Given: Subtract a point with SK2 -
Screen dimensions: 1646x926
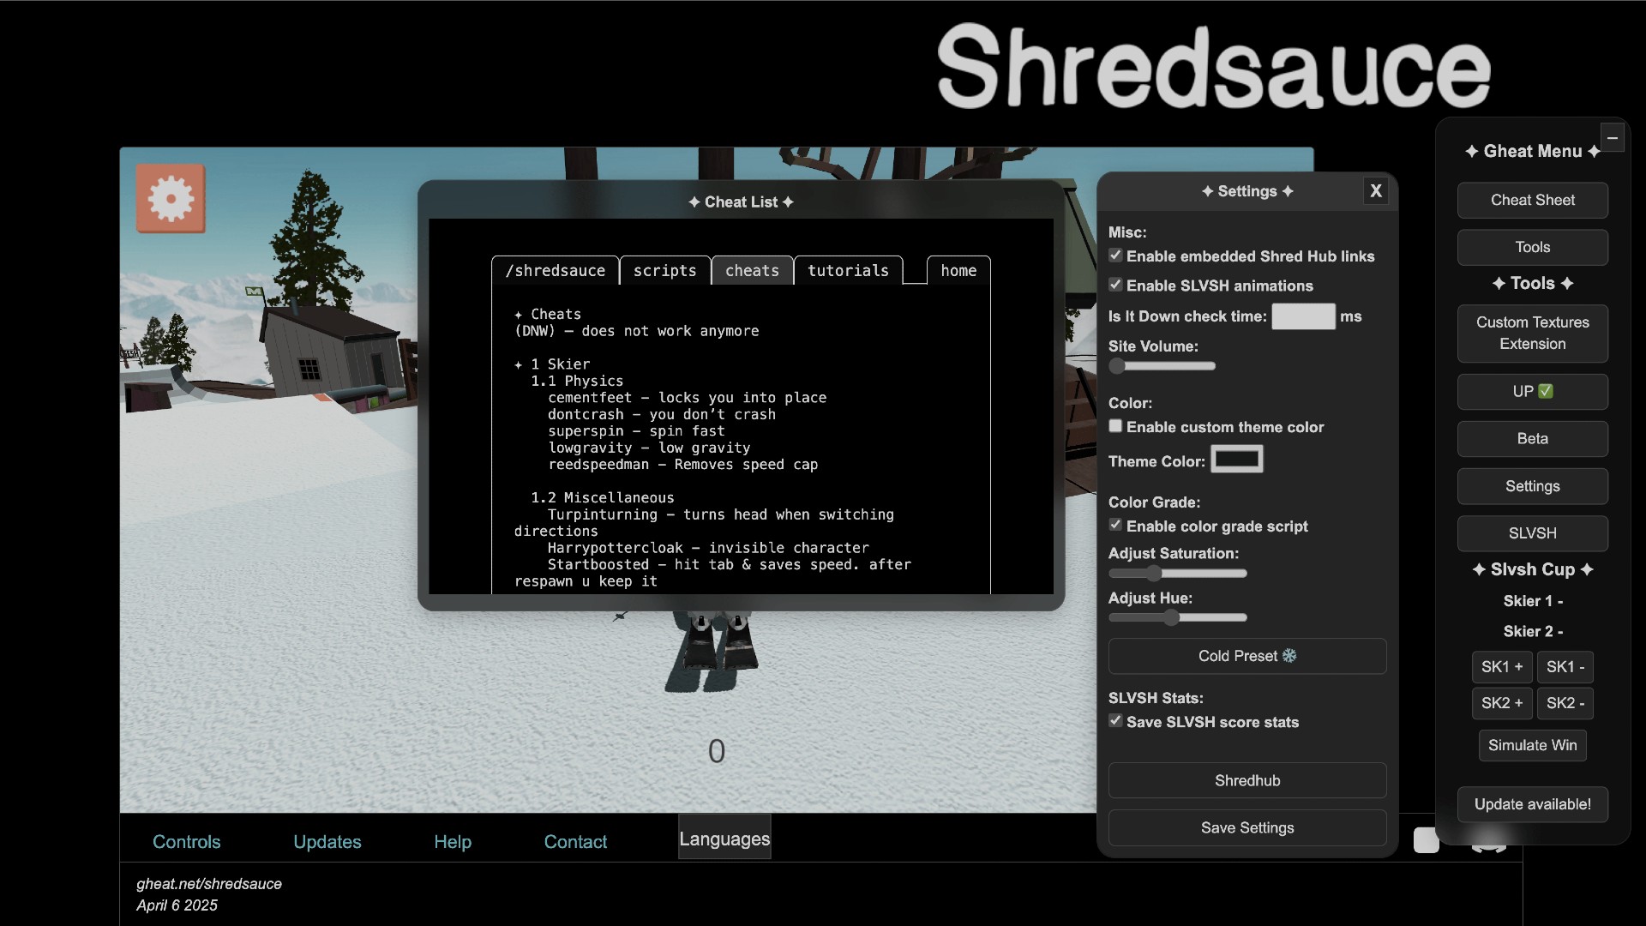Looking at the screenshot, I should 1565,702.
